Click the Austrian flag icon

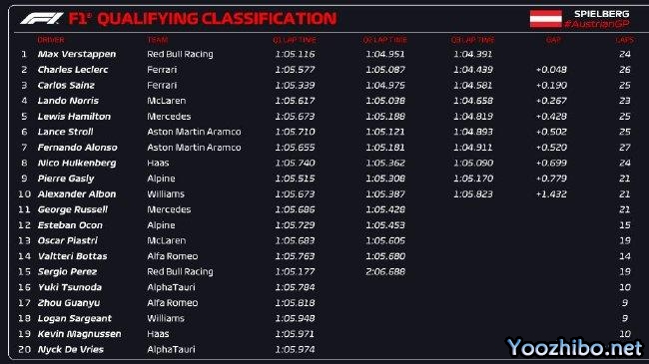[545, 19]
